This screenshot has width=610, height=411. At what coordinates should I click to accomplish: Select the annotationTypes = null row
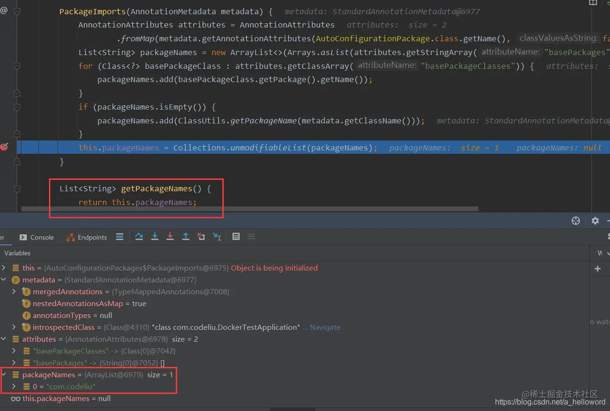pyautogui.click(x=295, y=316)
